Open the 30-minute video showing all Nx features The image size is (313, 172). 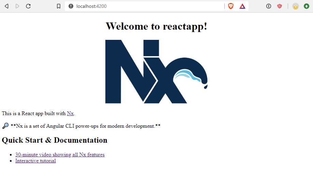pos(60,155)
